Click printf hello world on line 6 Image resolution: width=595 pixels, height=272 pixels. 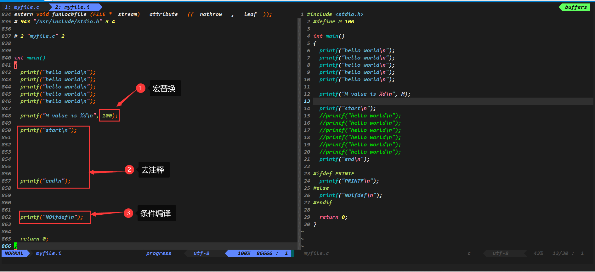tap(357, 51)
